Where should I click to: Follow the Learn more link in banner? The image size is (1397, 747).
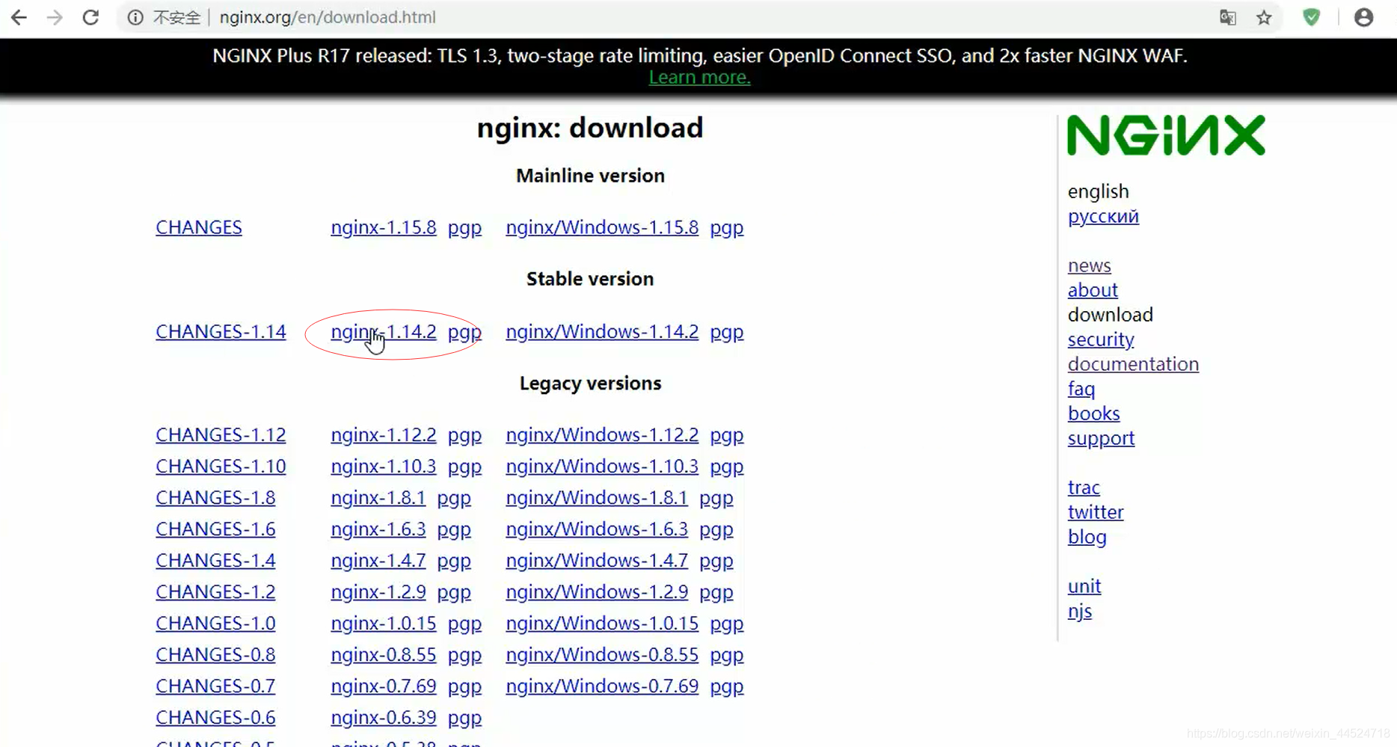(699, 77)
